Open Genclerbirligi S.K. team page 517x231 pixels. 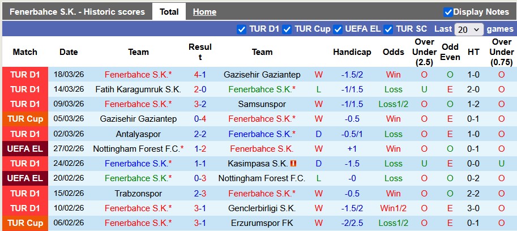(x=262, y=208)
